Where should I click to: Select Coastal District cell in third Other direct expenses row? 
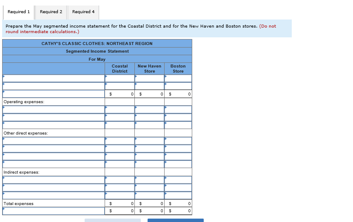tap(120, 156)
